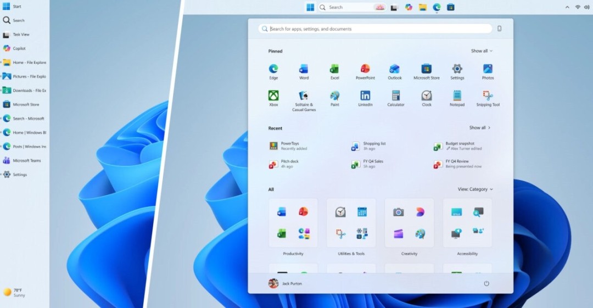The height and width of the screenshot is (308, 593).
Task: Open Microsoft Store pinned app
Action: click(426, 71)
